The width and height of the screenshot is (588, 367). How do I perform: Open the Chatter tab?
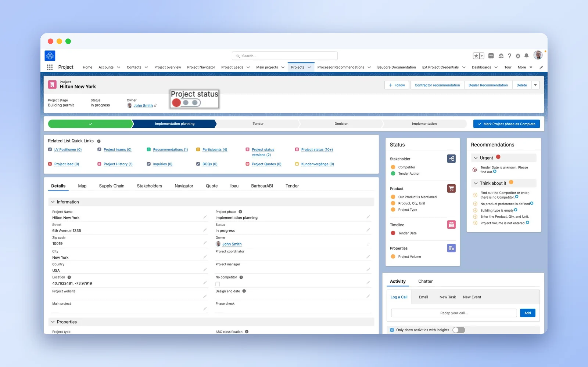tap(425, 281)
